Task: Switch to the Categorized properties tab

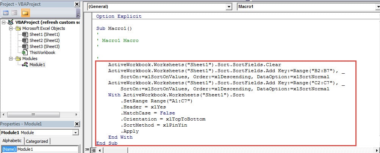Action: coord(37,141)
